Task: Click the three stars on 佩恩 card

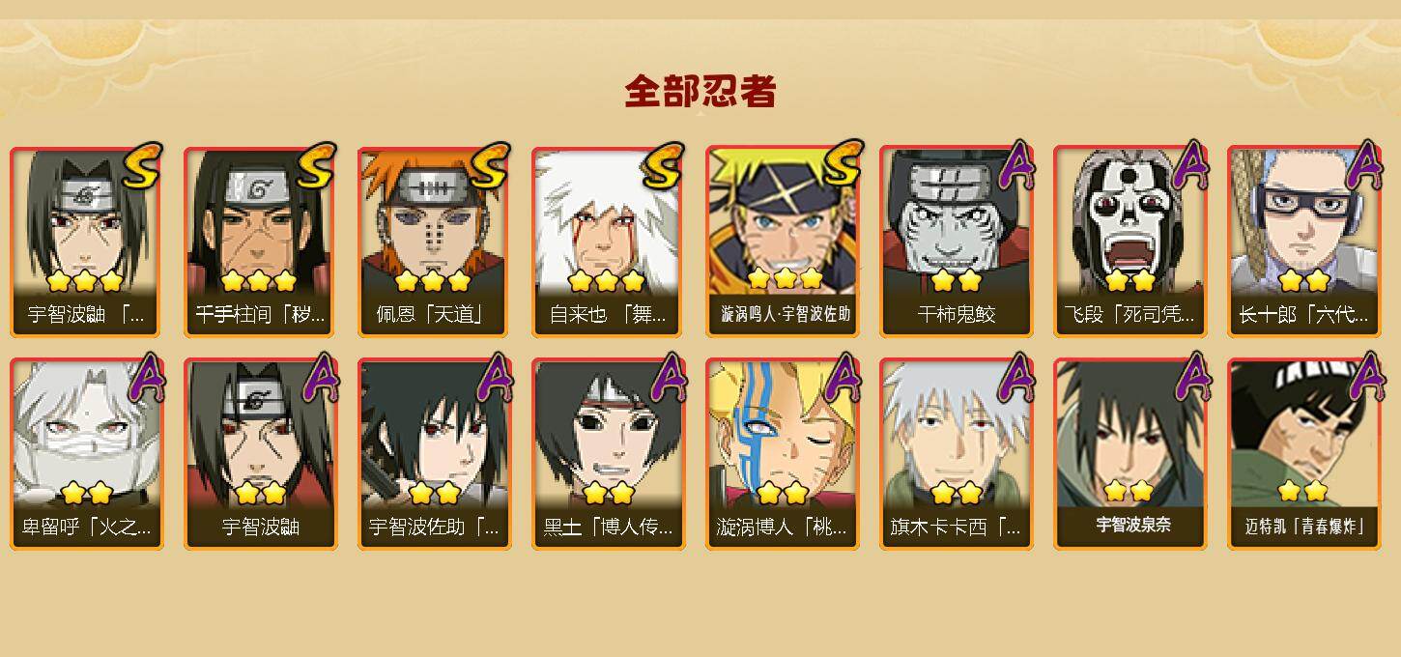Action: (433, 281)
